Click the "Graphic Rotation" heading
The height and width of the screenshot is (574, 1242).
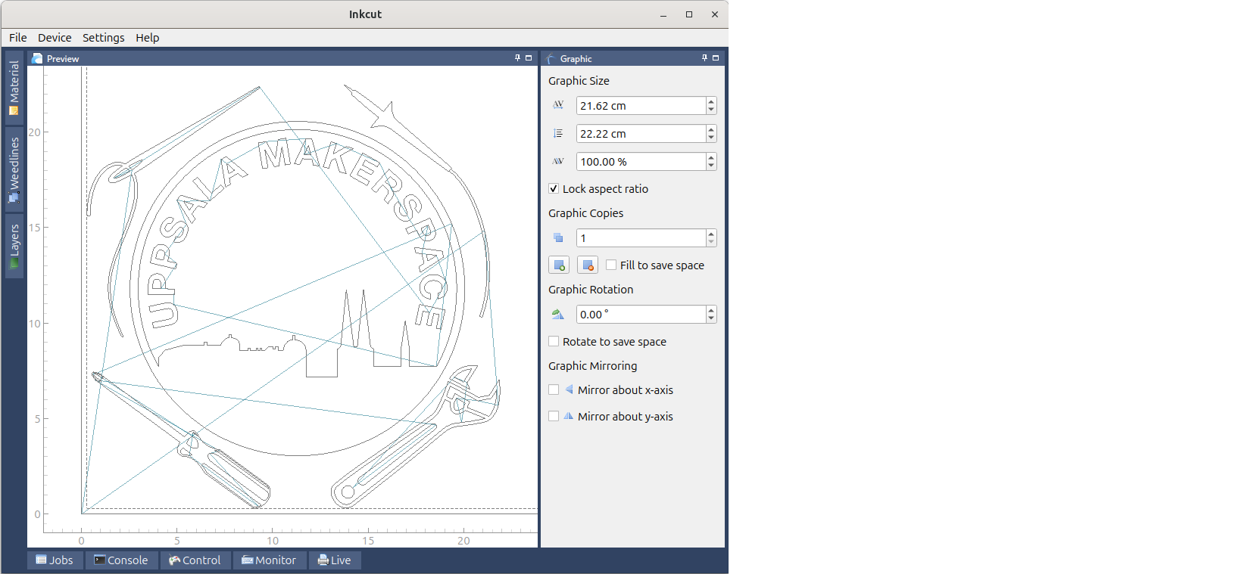pos(591,290)
